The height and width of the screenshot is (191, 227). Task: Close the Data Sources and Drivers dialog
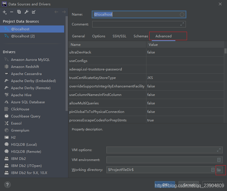pyautogui.click(x=220, y=4)
